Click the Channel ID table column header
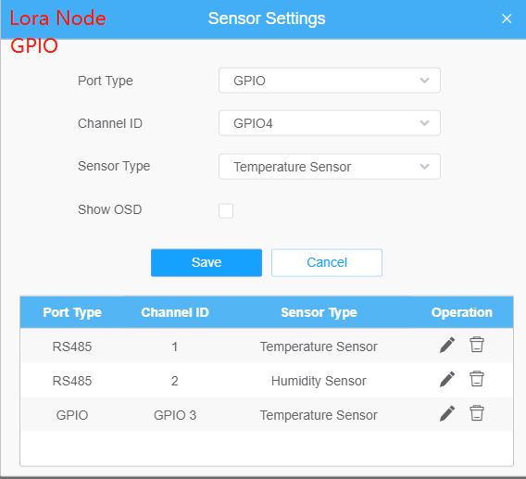 click(x=175, y=312)
